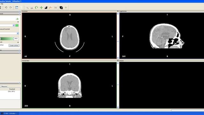Toggle the layout panel icon in toolbar
The width and height of the screenshot is (204, 115).
(x=17, y=8)
